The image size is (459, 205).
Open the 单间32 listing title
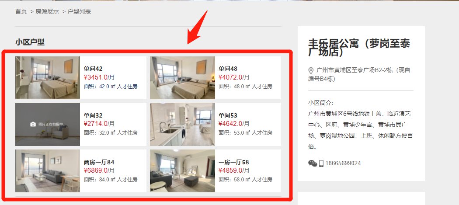[x=93, y=115]
